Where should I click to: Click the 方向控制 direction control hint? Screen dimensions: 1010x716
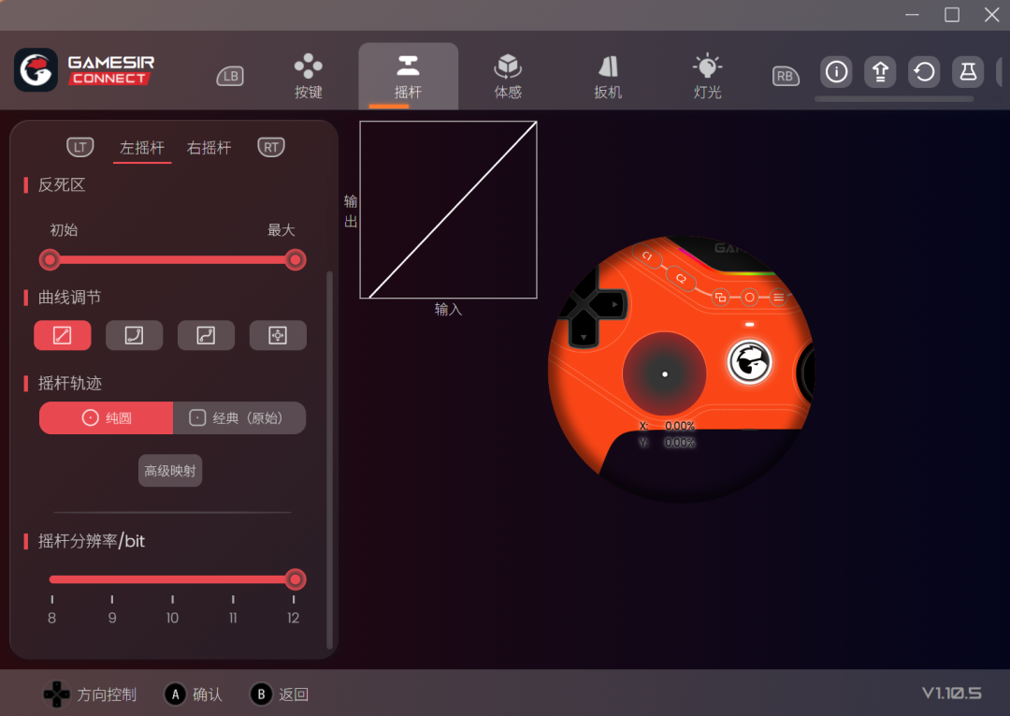pos(90,694)
